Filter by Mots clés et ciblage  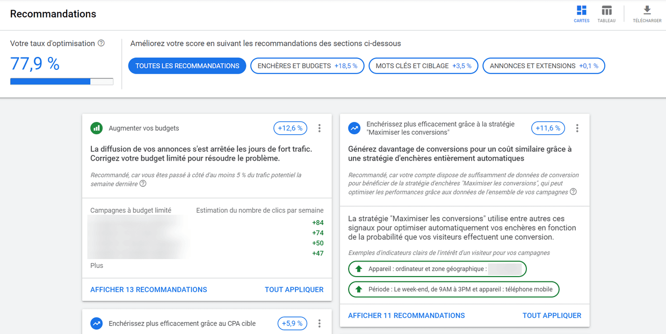pos(423,66)
